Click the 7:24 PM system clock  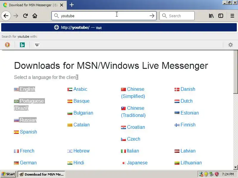tap(228, 174)
